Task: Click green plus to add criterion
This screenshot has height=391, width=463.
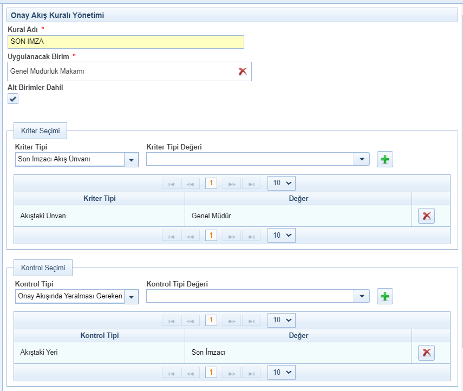Action: 384,159
